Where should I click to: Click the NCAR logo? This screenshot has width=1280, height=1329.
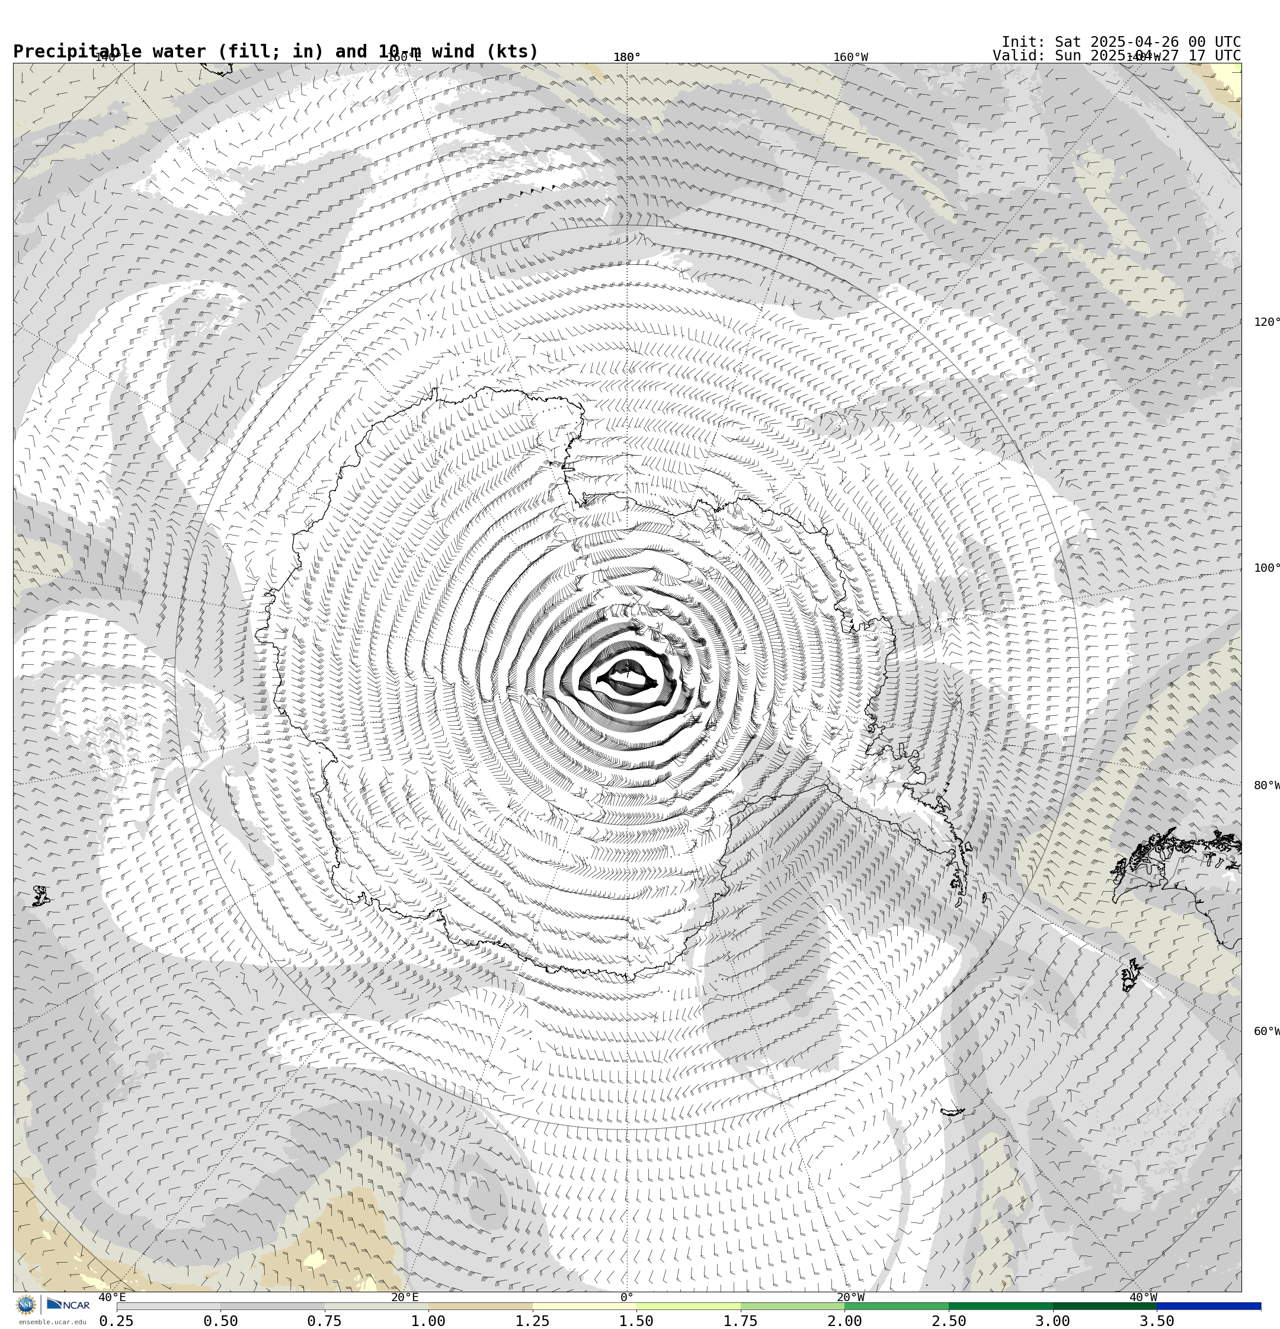tap(68, 1304)
